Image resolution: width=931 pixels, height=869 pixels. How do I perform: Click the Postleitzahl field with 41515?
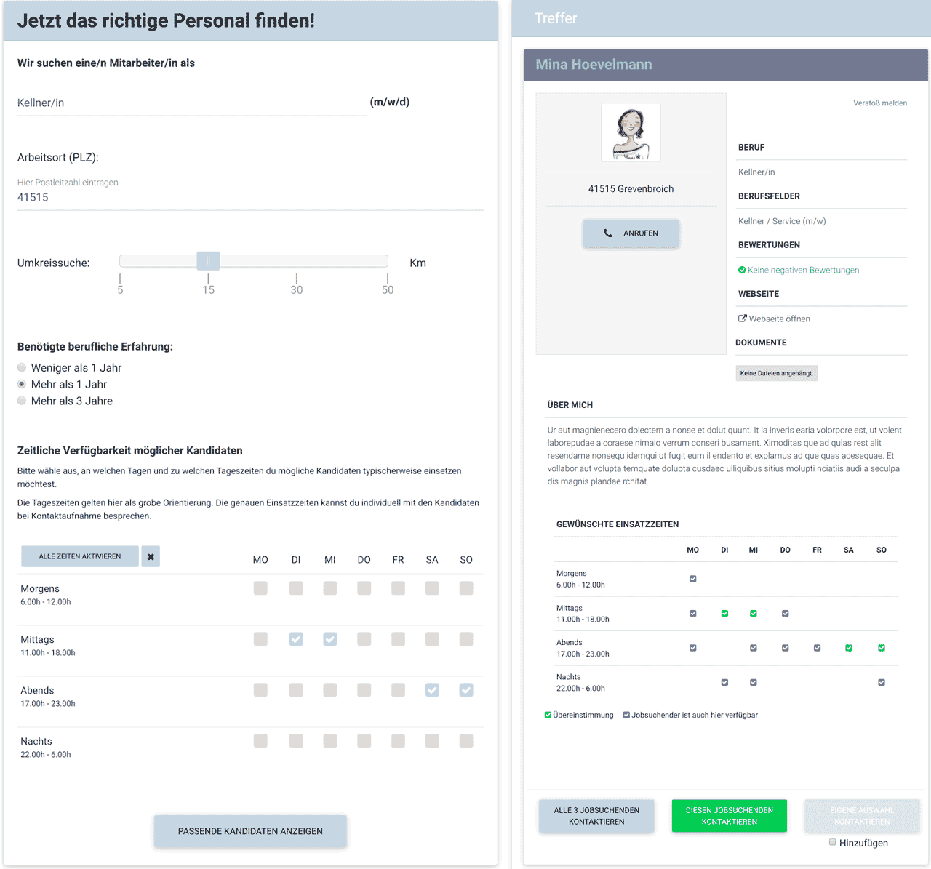[x=250, y=198]
